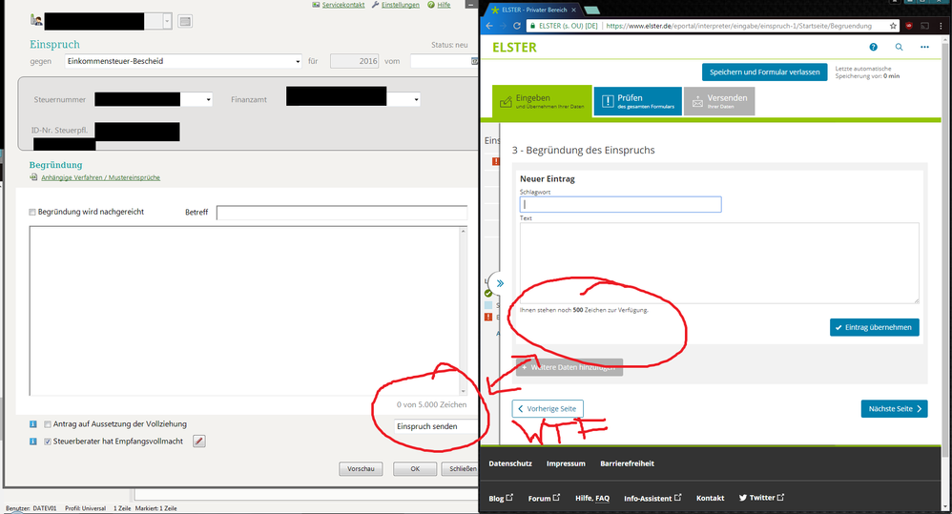This screenshot has height=514, width=952.
Task: Click 'Profil: Universal' in the status bar
Action: pos(85,508)
